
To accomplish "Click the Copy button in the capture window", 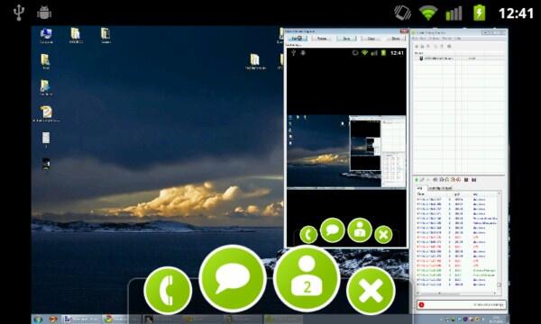I will [371, 39].
